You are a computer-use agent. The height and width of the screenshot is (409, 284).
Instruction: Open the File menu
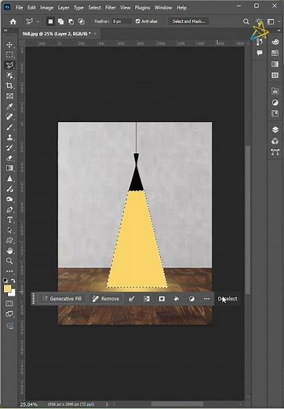(x=19, y=8)
